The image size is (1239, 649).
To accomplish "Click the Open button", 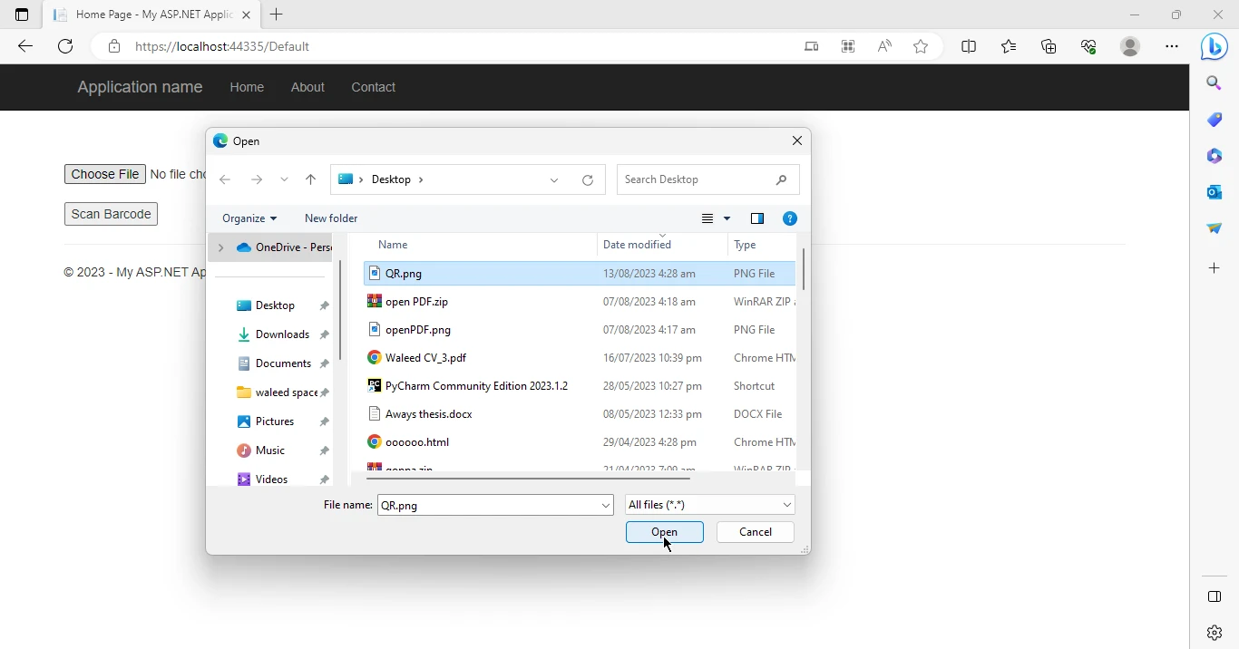I will coord(664,532).
